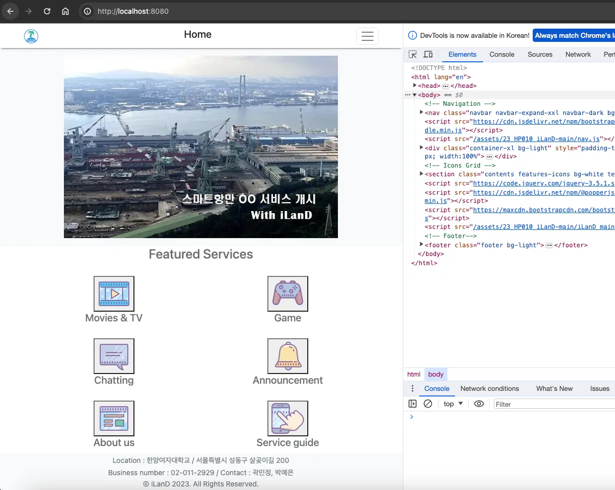Toggle the hamburger navigation menu
This screenshot has width=615, height=490.
point(367,36)
